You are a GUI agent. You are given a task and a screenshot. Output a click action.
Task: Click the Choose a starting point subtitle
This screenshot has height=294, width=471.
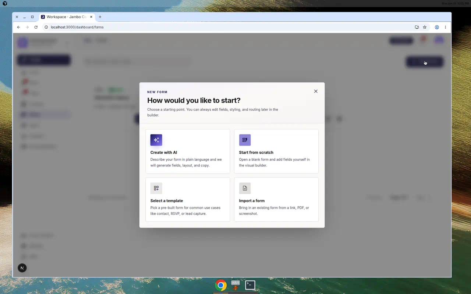[213, 112]
